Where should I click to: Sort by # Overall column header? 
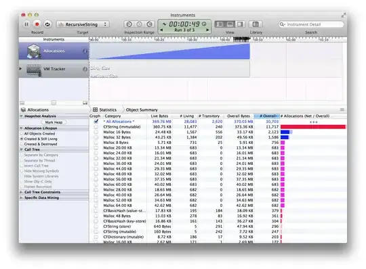(268, 116)
